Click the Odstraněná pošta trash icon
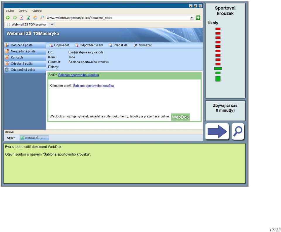Image resolution: width=281 pixels, height=232 pixels. 7,70
